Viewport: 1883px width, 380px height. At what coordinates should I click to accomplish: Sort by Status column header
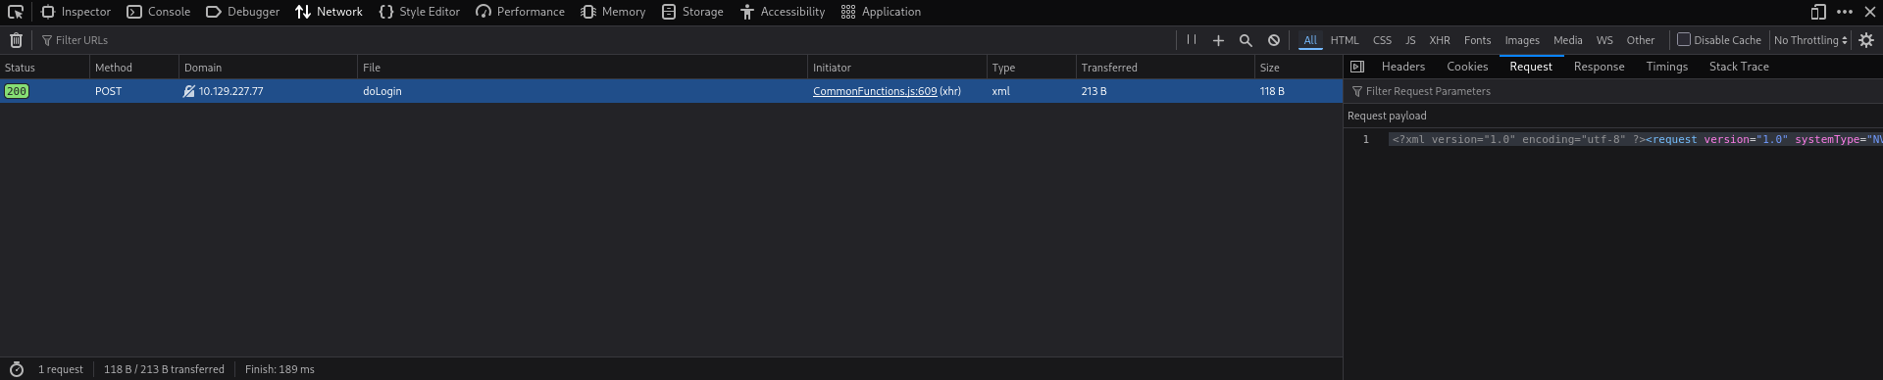click(44, 68)
